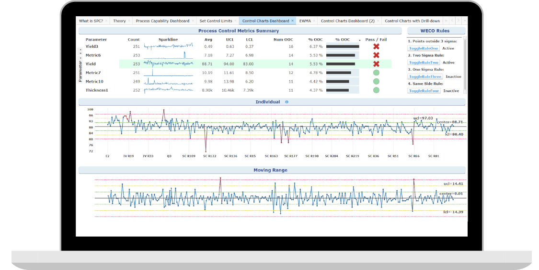Open the Theory tab
Image resolution: width=539 pixels, height=270 pixels.
[x=119, y=21]
